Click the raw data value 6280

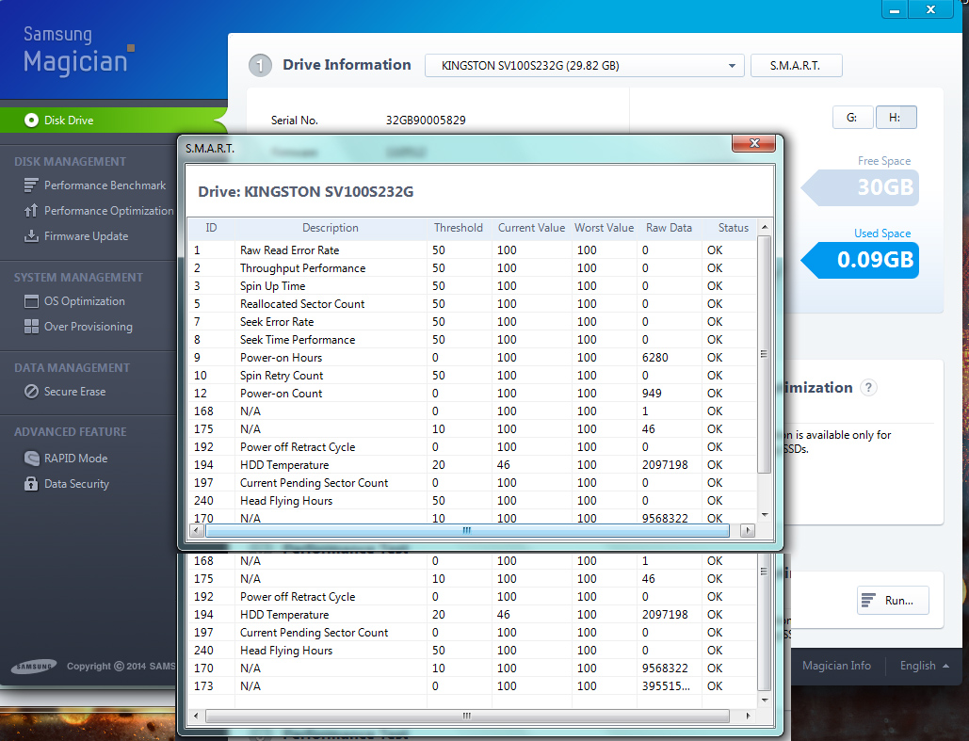coord(655,358)
